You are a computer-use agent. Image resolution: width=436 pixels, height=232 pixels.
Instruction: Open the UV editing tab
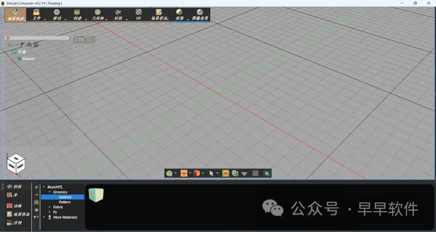point(138,15)
